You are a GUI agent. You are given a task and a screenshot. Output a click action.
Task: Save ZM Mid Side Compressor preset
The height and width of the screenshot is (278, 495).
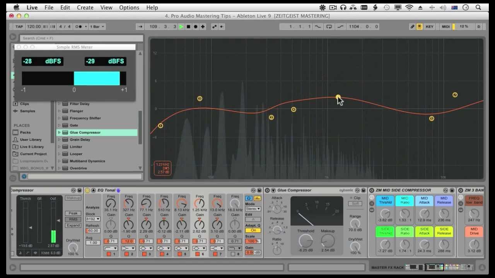click(x=453, y=190)
